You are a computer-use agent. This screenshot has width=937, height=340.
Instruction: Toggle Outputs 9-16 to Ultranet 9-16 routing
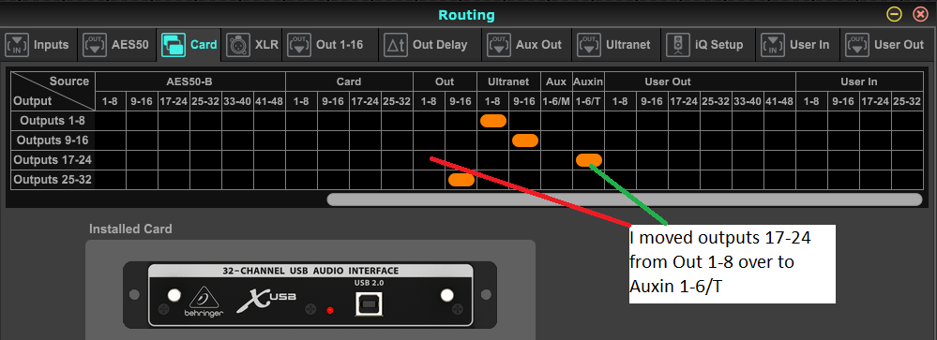(x=524, y=140)
